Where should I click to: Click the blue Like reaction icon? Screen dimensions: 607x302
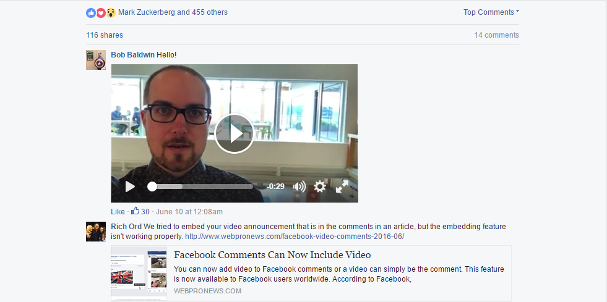pyautogui.click(x=91, y=13)
